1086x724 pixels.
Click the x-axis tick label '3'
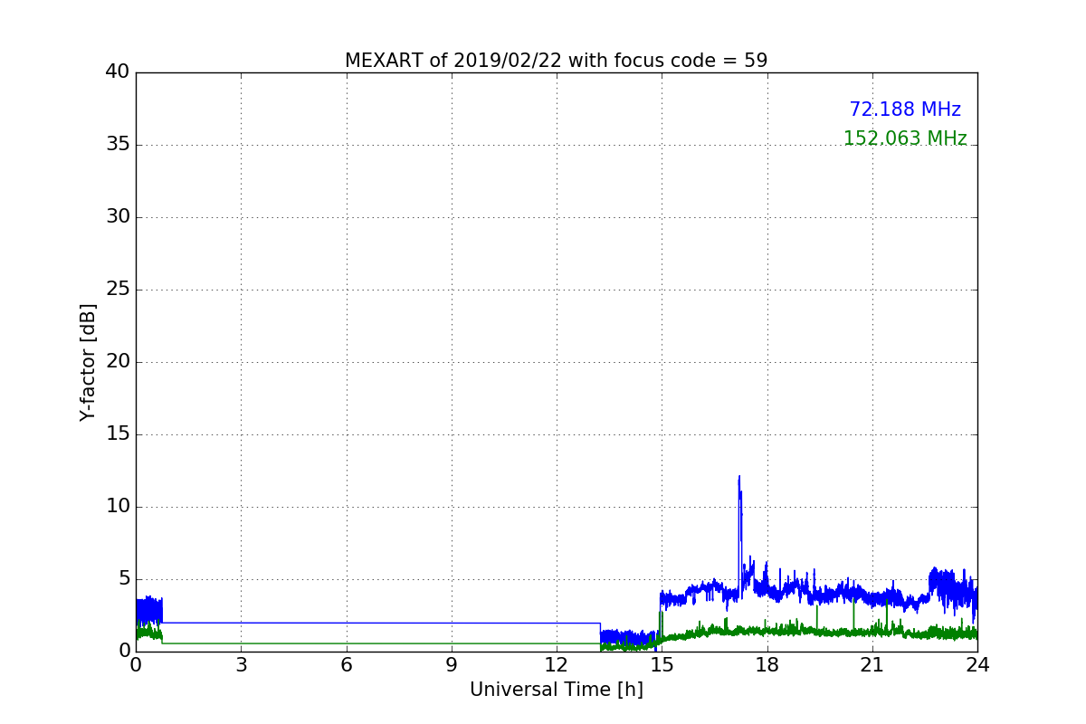coord(241,665)
